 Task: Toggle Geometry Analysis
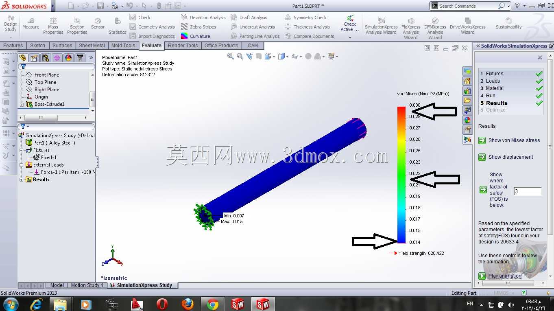pos(152,27)
